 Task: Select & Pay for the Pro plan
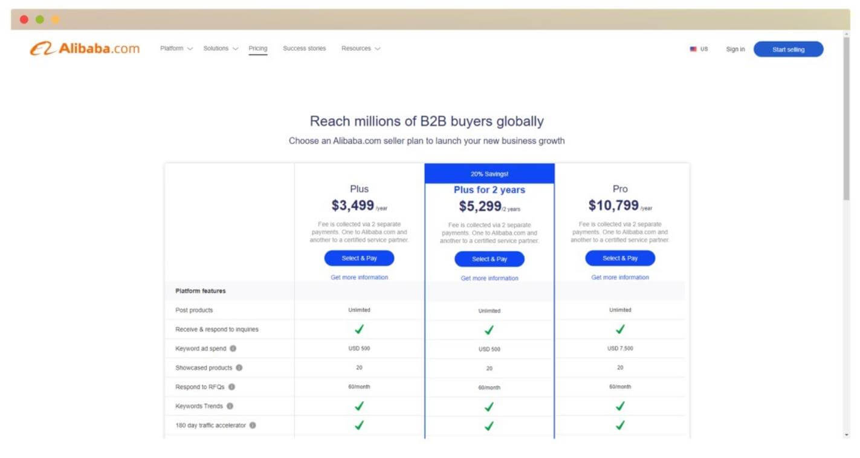[x=620, y=258]
